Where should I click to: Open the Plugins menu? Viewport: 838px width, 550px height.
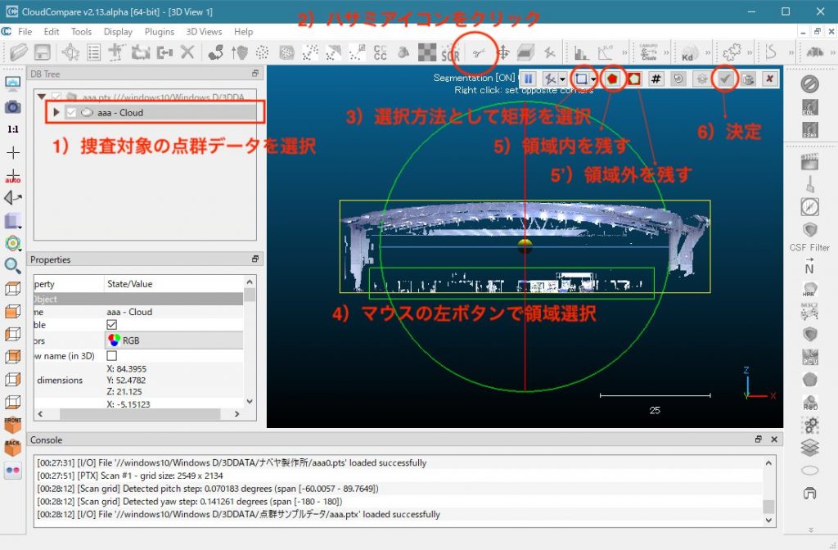click(x=159, y=31)
